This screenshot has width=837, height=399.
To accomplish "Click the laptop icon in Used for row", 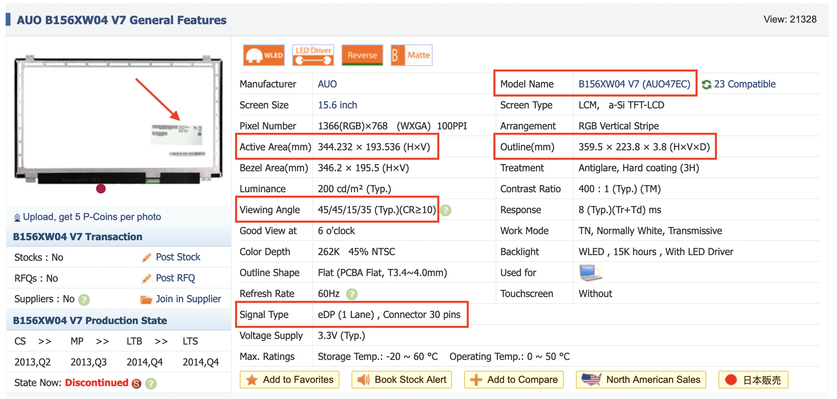I will (590, 273).
